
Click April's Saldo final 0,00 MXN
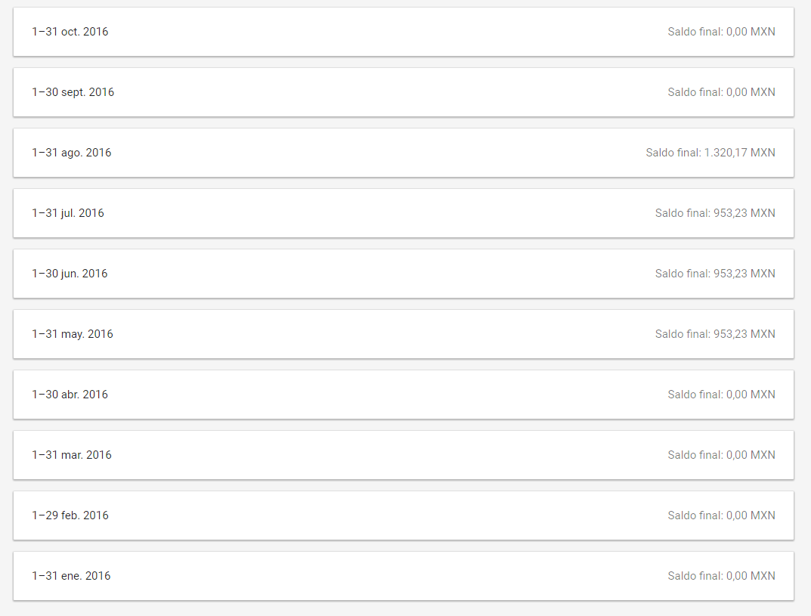(x=721, y=395)
